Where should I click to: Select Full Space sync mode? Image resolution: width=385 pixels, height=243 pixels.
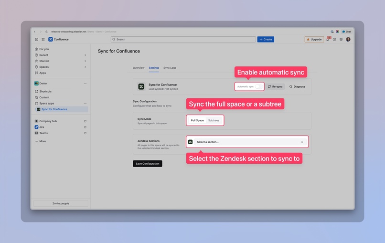pos(197,120)
